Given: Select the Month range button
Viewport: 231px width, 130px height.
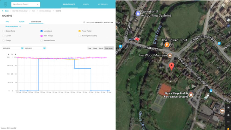Looking at the screenshot, I should tap(101, 48).
